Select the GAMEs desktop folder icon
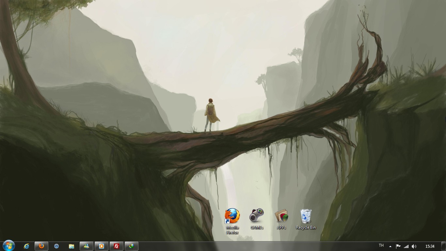 257,216
